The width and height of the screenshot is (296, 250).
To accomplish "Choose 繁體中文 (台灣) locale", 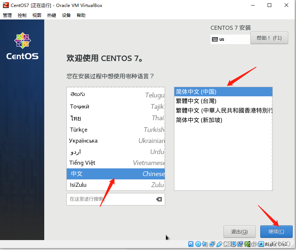I will coord(223,101).
